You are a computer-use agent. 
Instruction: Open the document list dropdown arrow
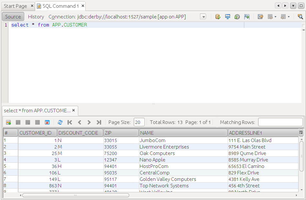(x=293, y=6)
